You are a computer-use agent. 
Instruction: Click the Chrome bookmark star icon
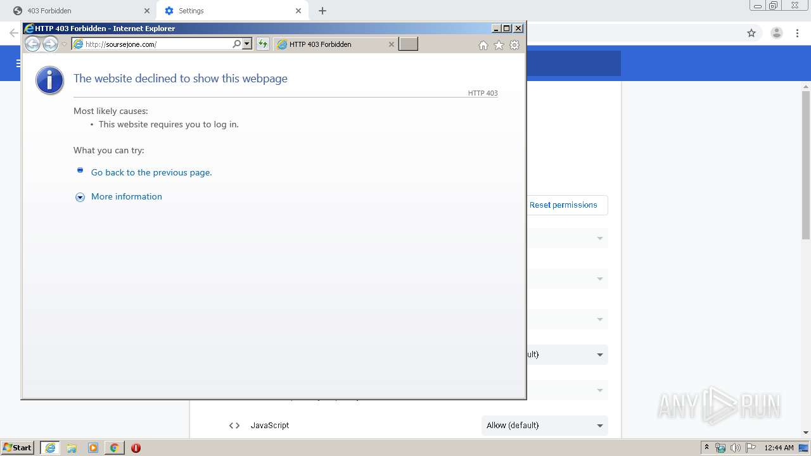tap(751, 33)
